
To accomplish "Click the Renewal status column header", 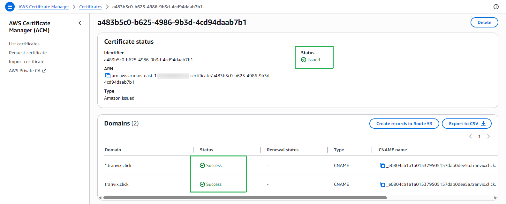I will coord(283,150).
